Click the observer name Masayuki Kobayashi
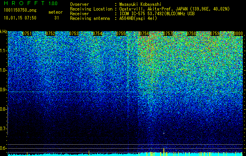The height and width of the screenshot is (156, 246). (x=140, y=4)
